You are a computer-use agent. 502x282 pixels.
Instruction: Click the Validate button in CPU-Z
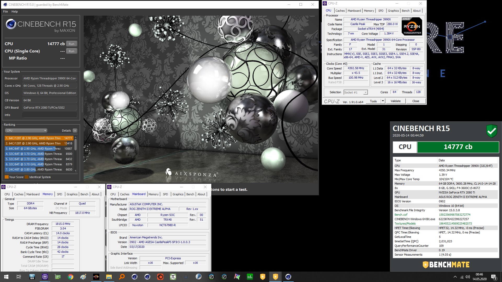(x=396, y=101)
